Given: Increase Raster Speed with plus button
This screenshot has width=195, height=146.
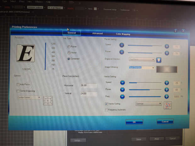Looking at the screenshot, I should tap(167, 46).
